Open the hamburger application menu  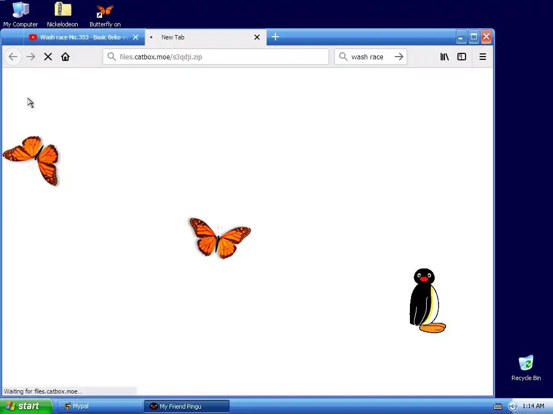[x=483, y=57]
